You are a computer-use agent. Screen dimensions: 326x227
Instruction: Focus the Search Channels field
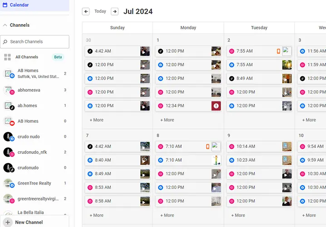[35, 42]
